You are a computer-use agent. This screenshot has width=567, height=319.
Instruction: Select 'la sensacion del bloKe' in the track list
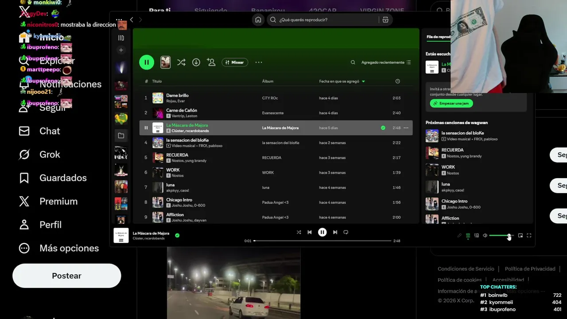coord(276,143)
